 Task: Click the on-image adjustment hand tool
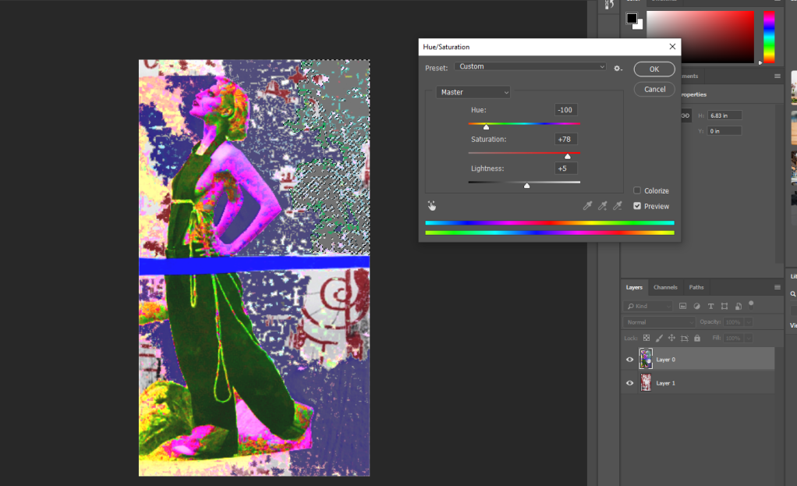432,206
